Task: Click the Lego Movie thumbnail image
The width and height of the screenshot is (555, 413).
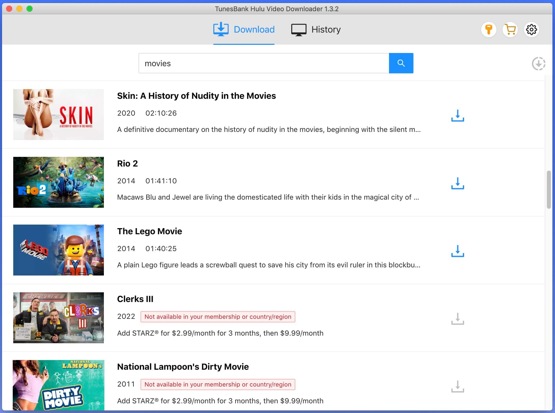Action: point(58,250)
